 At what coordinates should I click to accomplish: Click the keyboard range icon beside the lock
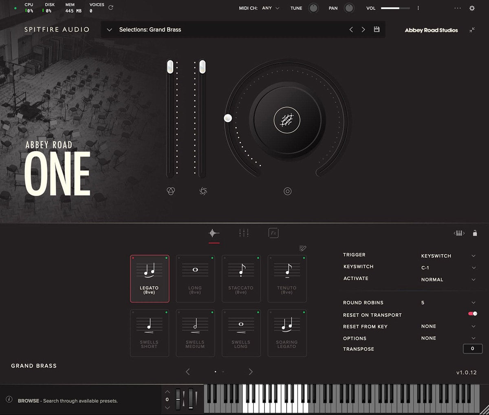coord(459,233)
